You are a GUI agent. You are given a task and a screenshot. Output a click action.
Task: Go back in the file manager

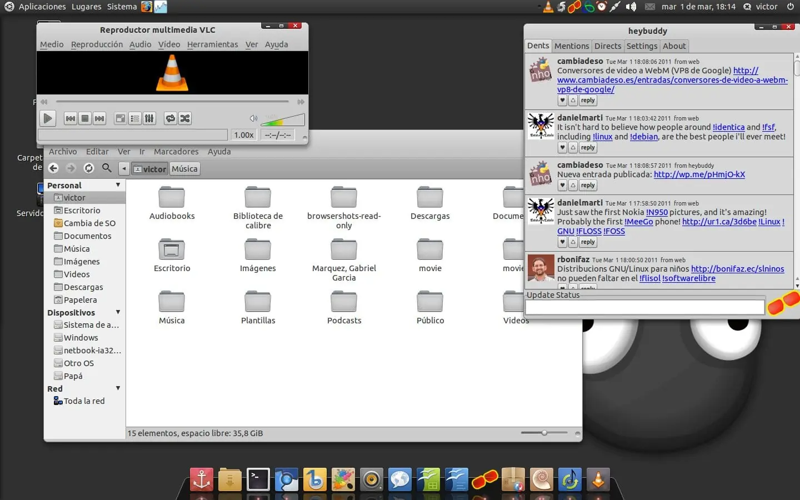(x=53, y=168)
